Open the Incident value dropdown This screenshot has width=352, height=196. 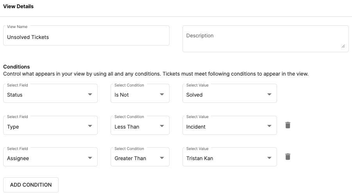pyautogui.click(x=229, y=125)
